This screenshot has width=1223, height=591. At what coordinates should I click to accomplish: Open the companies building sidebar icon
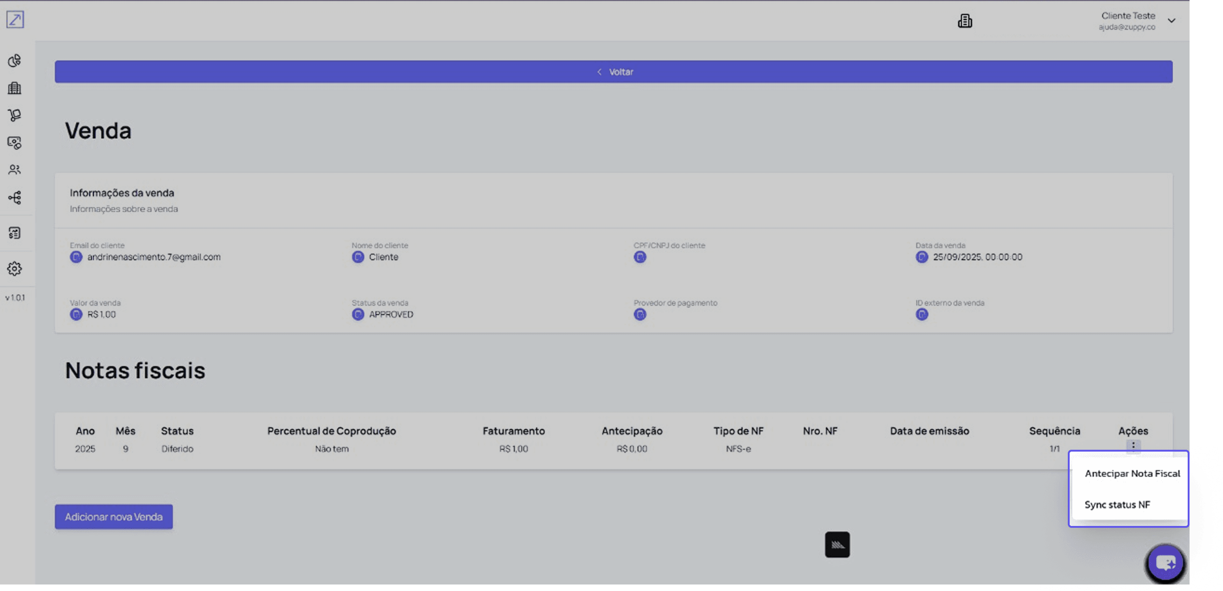(15, 88)
